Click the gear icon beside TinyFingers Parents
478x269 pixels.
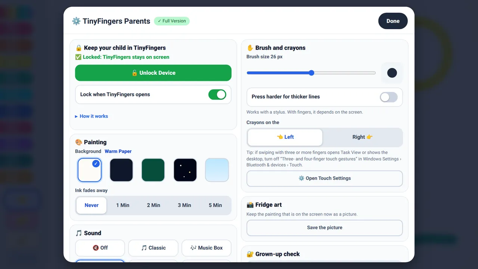point(76,21)
